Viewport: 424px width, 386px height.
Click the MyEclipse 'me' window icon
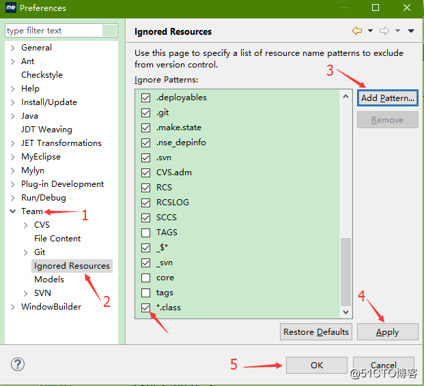(11, 8)
